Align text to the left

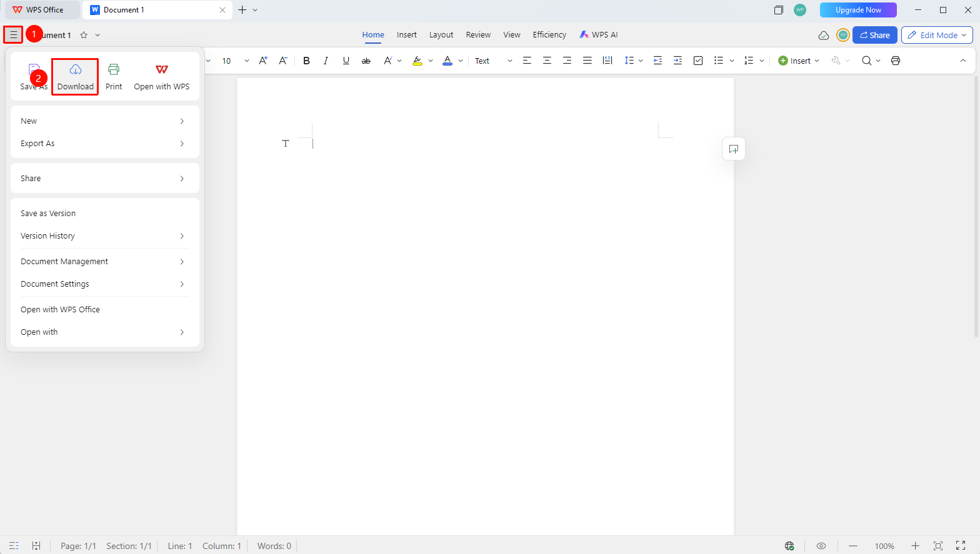pyautogui.click(x=527, y=61)
